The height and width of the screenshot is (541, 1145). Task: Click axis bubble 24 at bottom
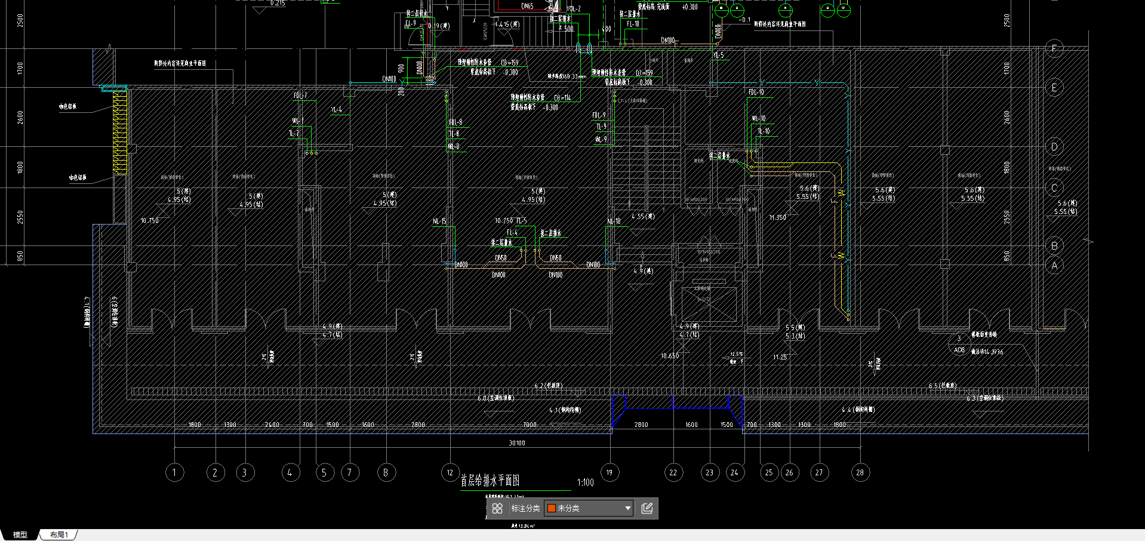[735, 472]
